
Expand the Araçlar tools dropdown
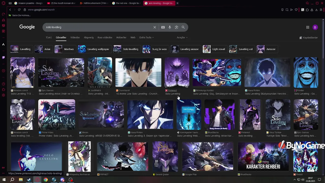pos(182,37)
